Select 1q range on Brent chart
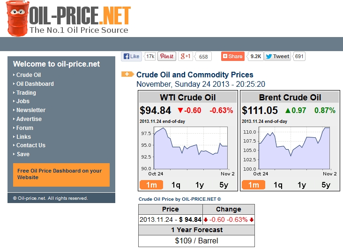Viewport: 343px width, 249px height. pos(278,185)
